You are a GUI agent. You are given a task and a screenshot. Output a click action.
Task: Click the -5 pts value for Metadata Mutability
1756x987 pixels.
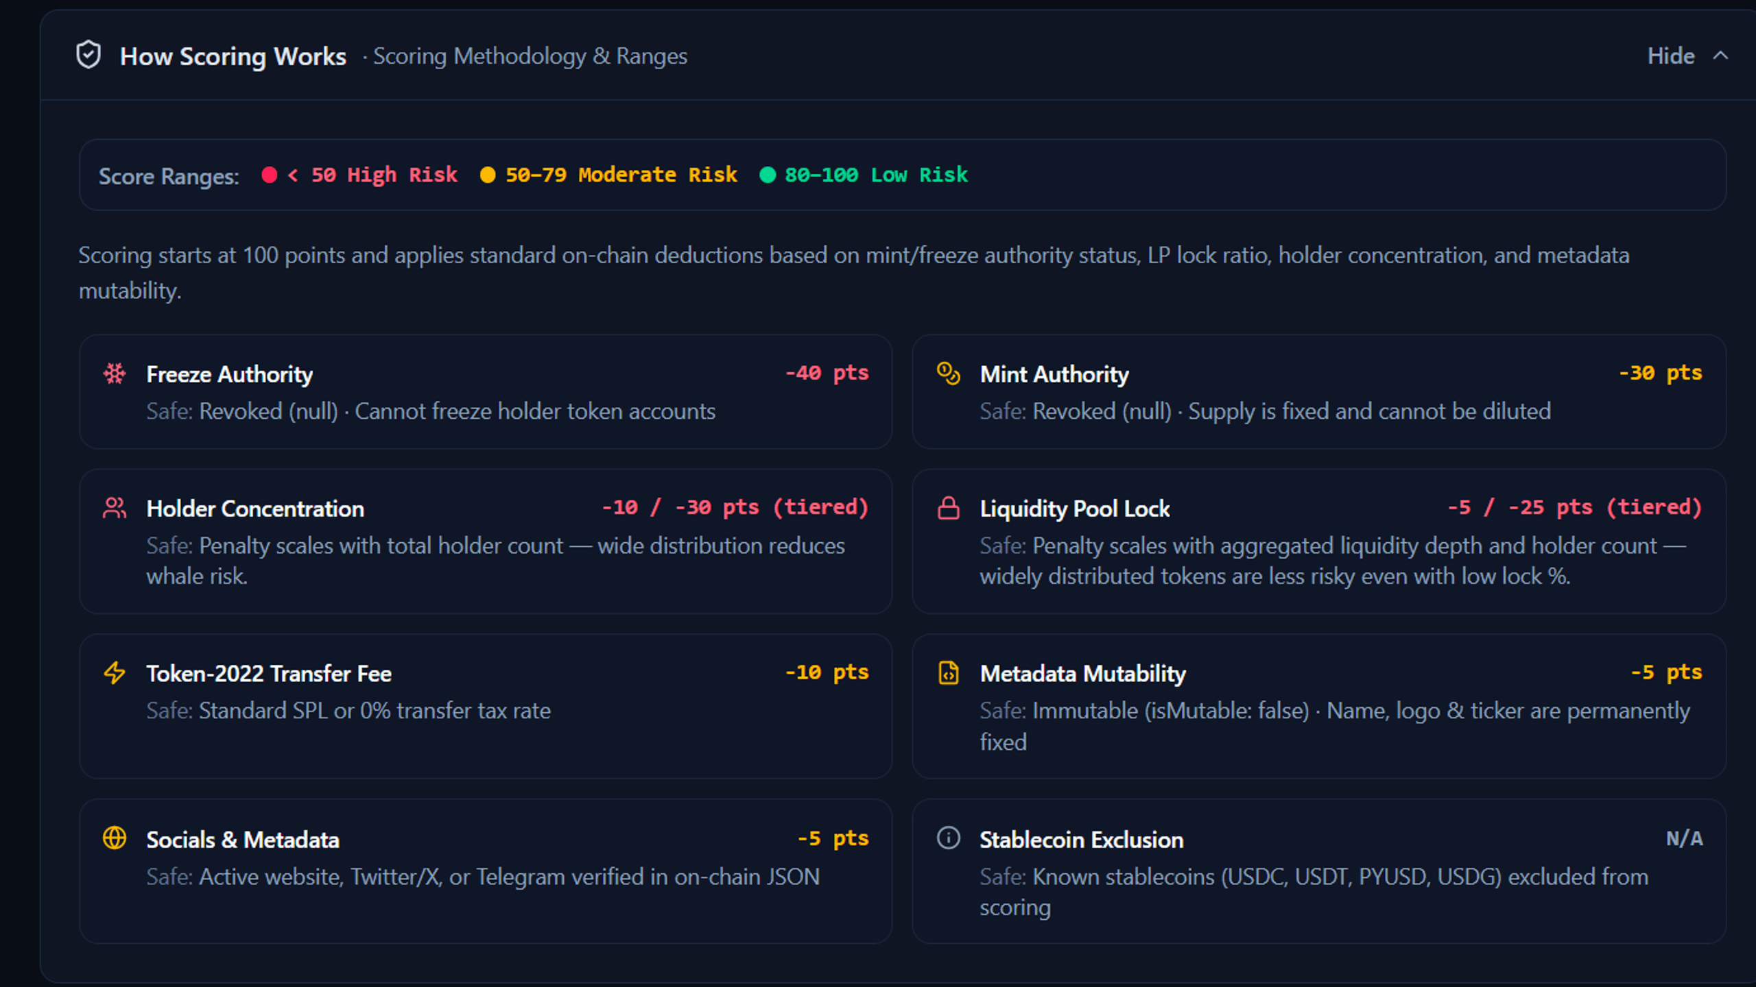[1666, 672]
